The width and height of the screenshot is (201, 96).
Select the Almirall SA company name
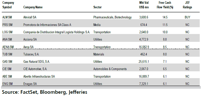click(x=30, y=17)
